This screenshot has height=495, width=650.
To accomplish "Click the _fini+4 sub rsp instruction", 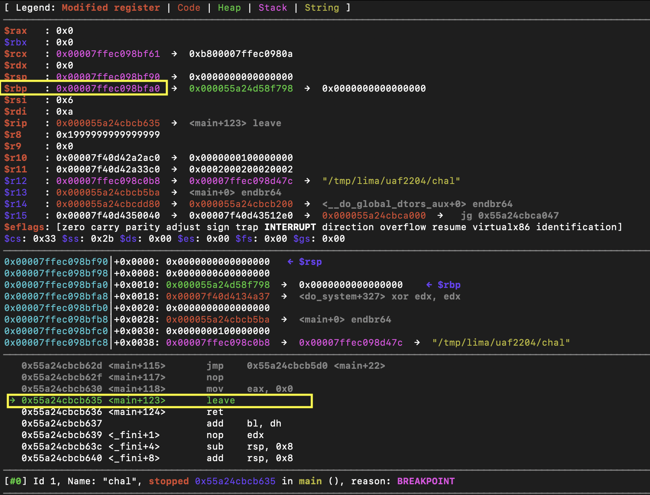I will tap(157, 447).
